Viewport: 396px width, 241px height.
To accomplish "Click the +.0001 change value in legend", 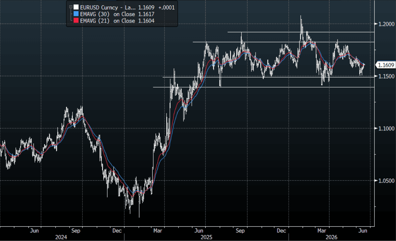I will [167, 7].
